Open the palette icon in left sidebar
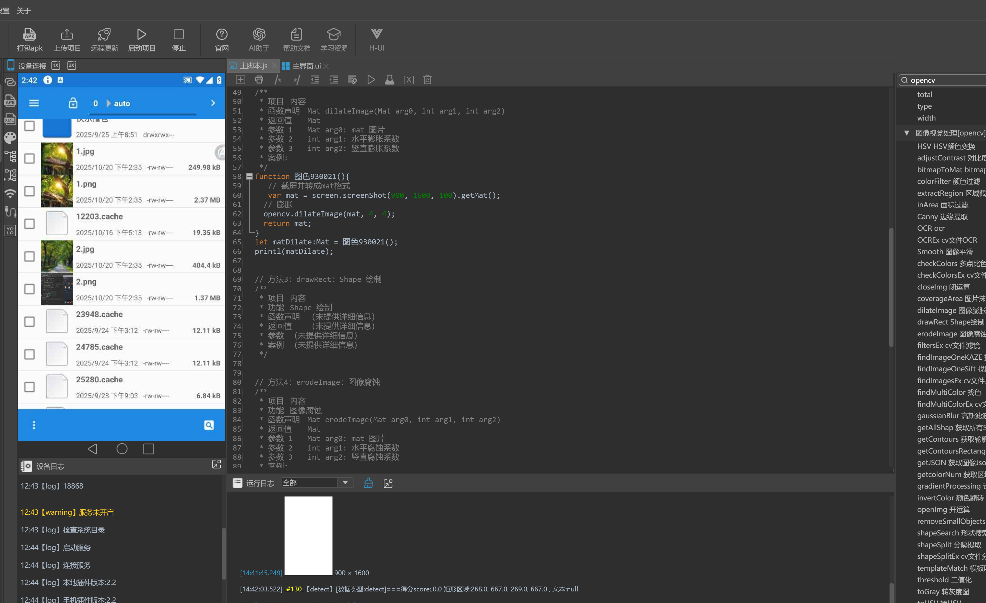The height and width of the screenshot is (603, 986). 10,138
